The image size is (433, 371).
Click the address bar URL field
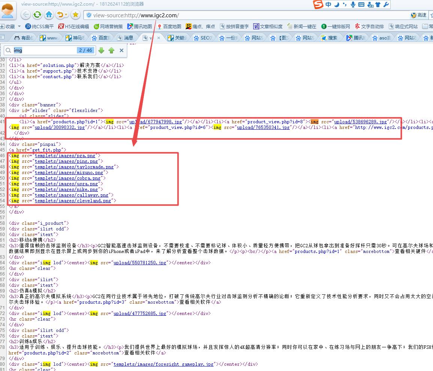pos(248,15)
